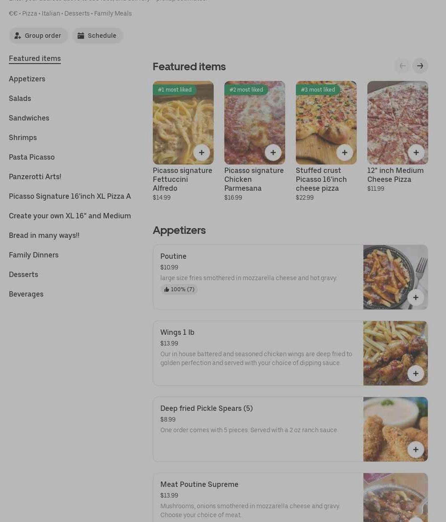This screenshot has width=446, height=522.
Task: Jump to Pasta Picasso menu section
Action: pyautogui.click(x=32, y=157)
